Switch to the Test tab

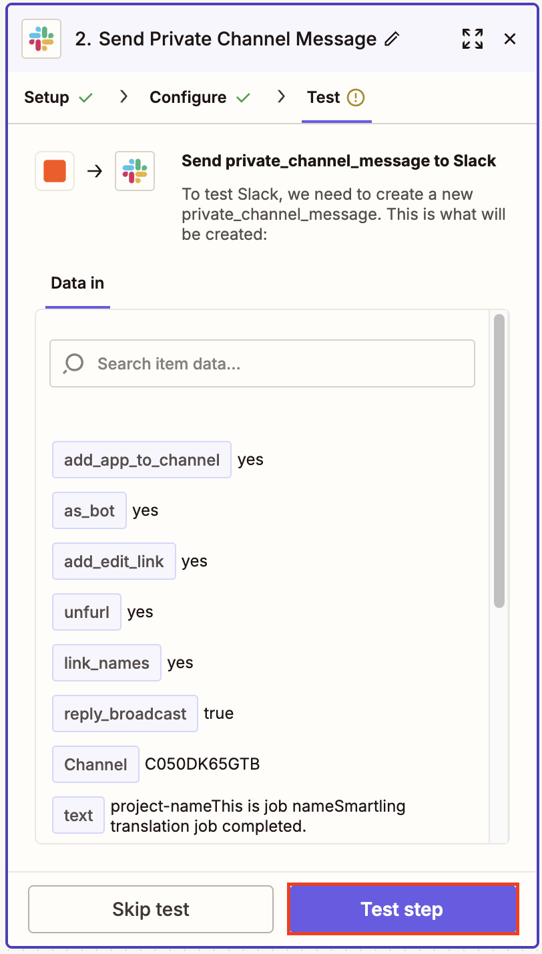324,98
